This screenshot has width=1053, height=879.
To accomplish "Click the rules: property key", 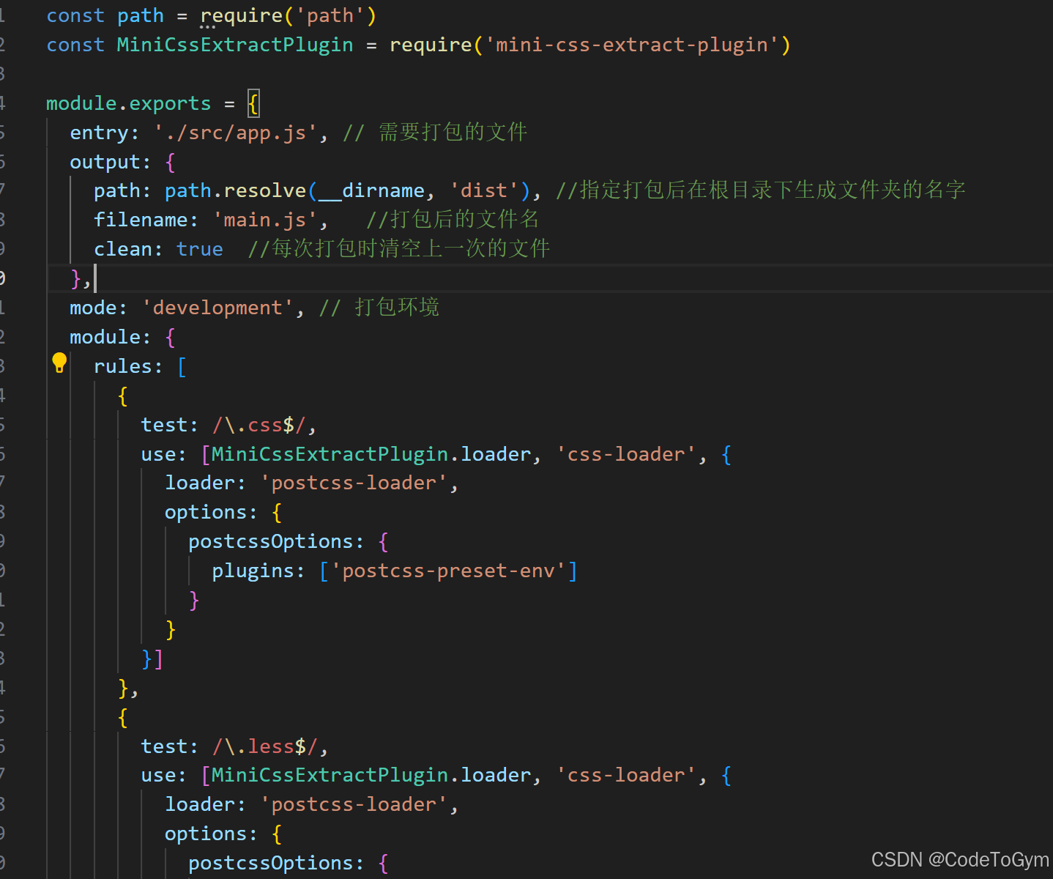I will click(x=128, y=366).
